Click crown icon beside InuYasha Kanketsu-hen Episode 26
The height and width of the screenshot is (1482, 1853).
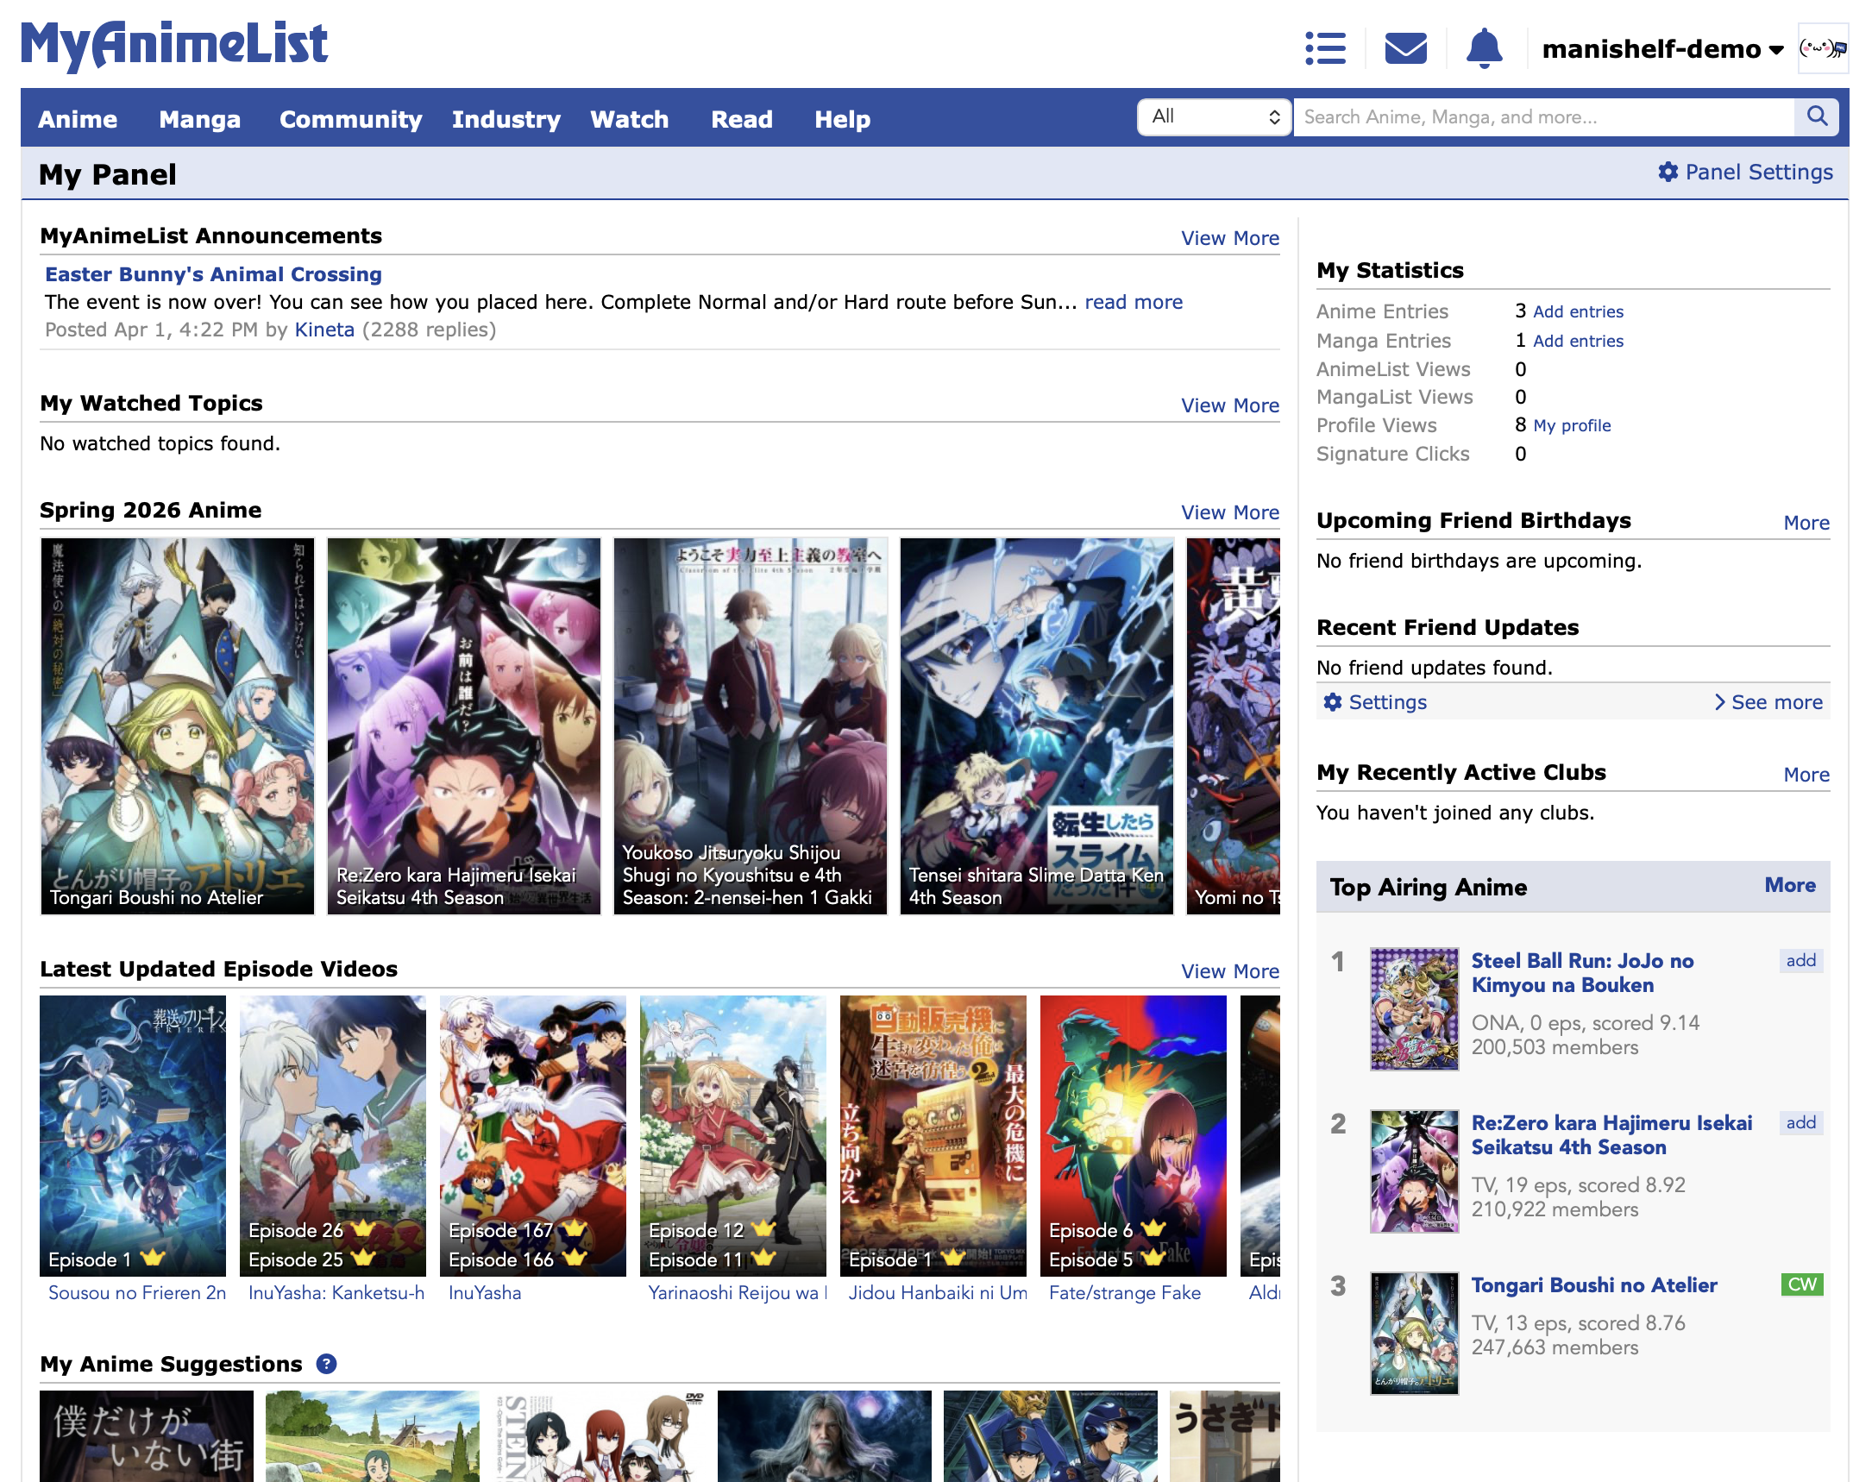click(x=363, y=1228)
